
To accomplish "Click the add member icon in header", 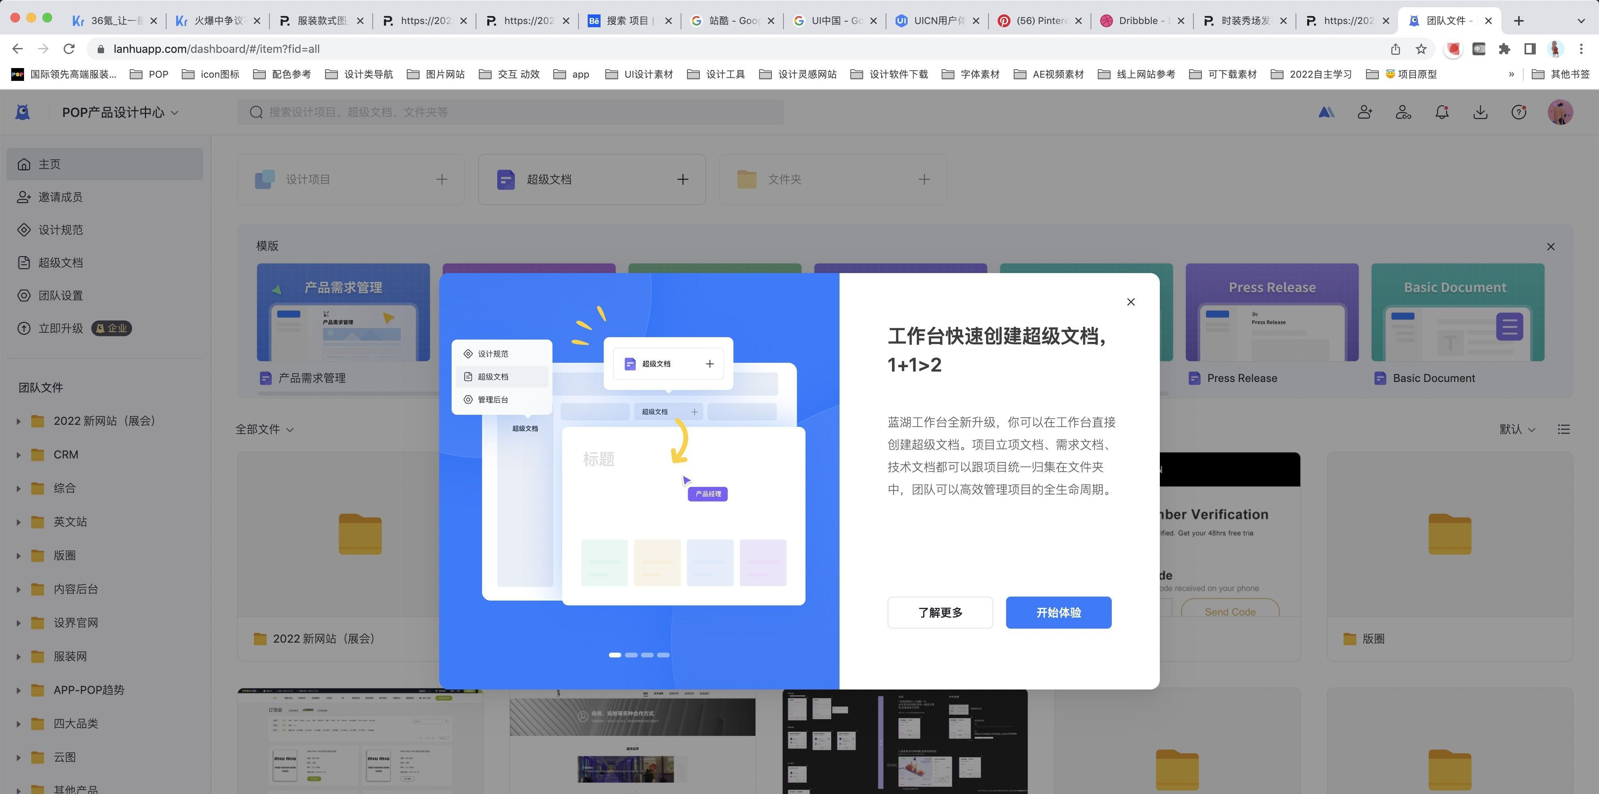I will [x=1364, y=112].
